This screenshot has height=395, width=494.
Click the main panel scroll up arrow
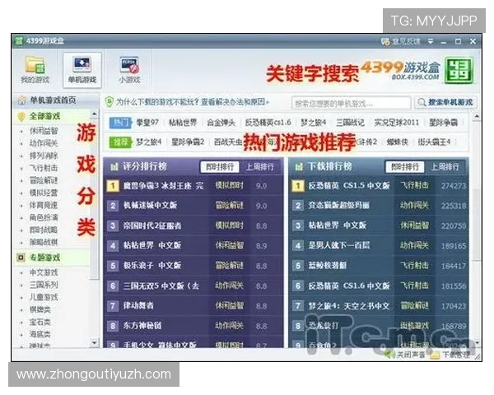point(477,117)
